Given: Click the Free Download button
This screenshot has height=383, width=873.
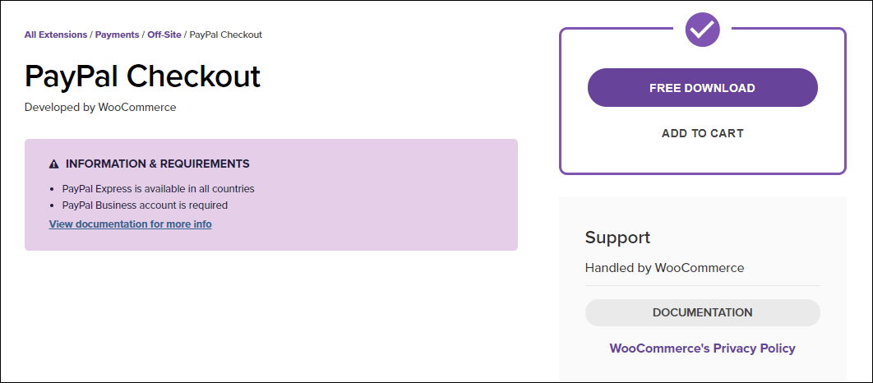Looking at the screenshot, I should pos(703,87).
